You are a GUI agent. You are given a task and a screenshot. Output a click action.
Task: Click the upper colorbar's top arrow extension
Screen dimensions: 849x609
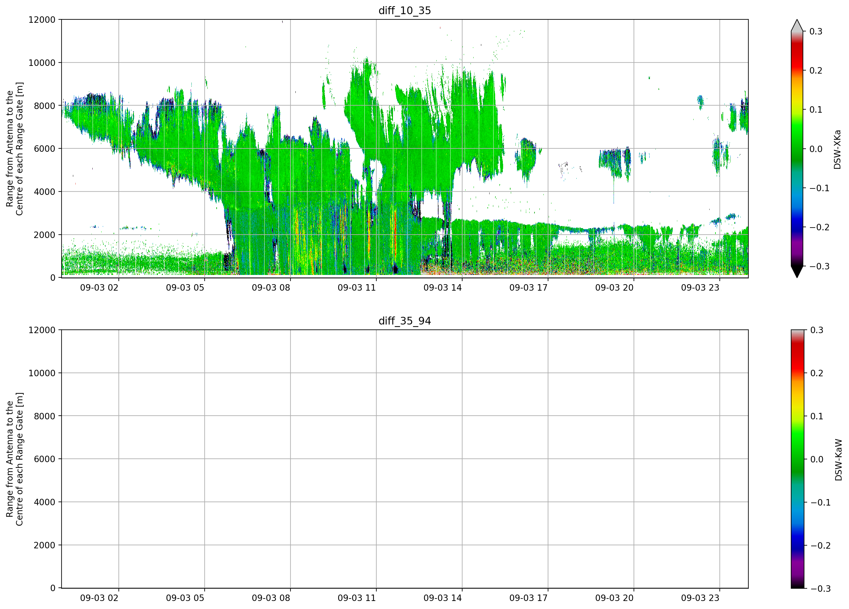point(797,25)
